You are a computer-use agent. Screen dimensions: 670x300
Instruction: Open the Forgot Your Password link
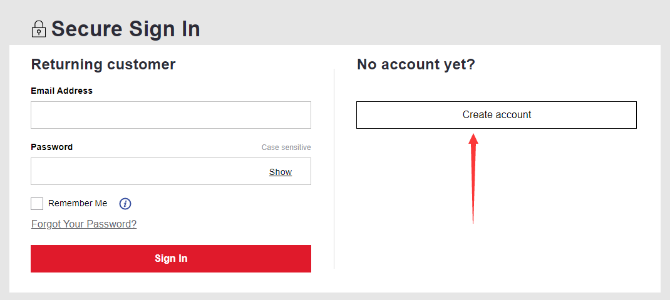click(x=84, y=224)
